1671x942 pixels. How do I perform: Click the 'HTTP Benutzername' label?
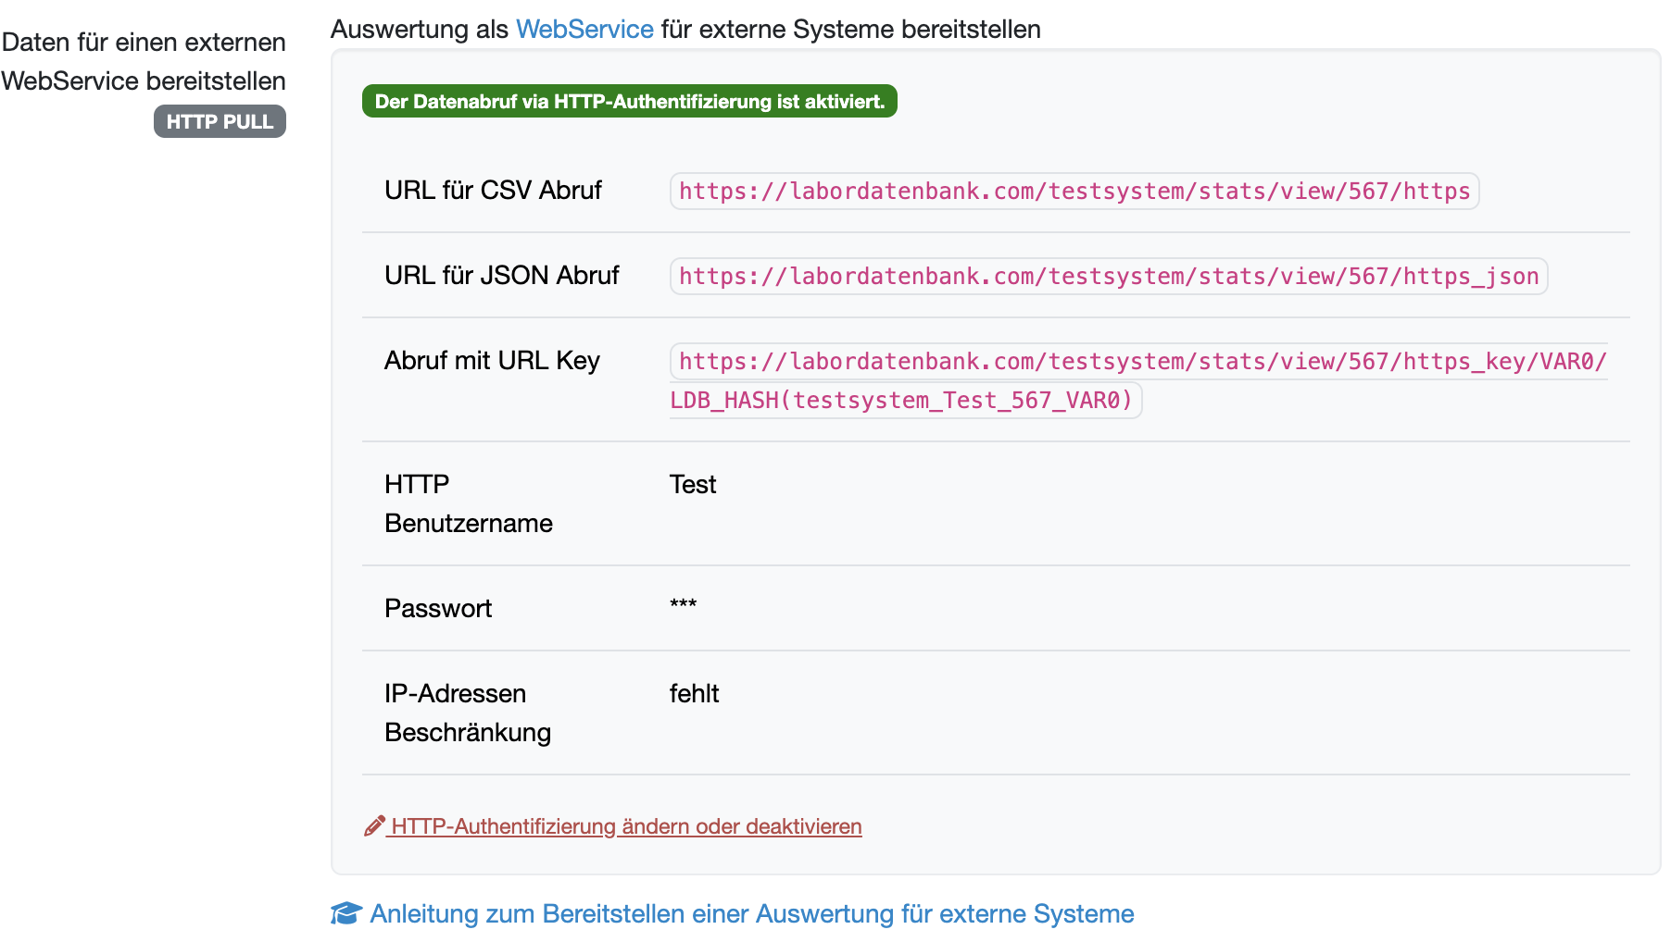[x=468, y=503]
